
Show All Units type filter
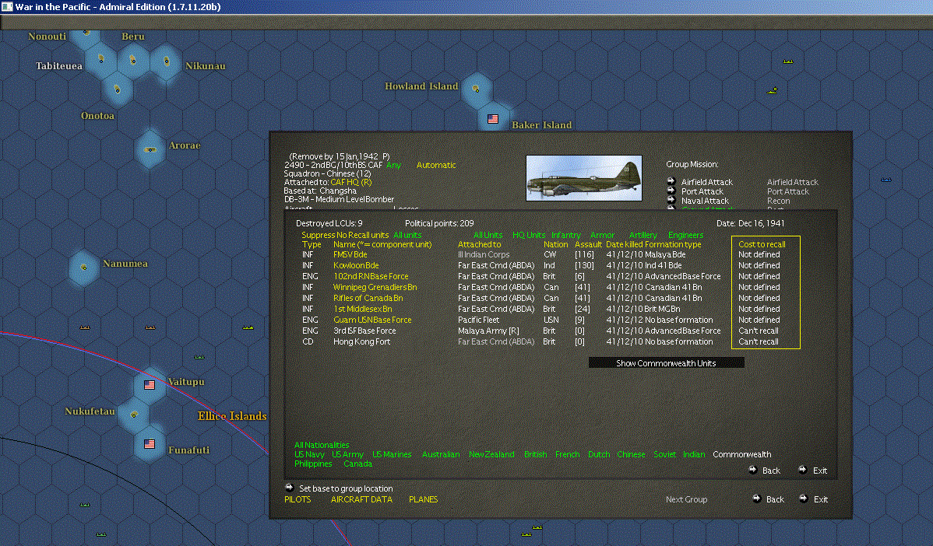click(x=488, y=235)
